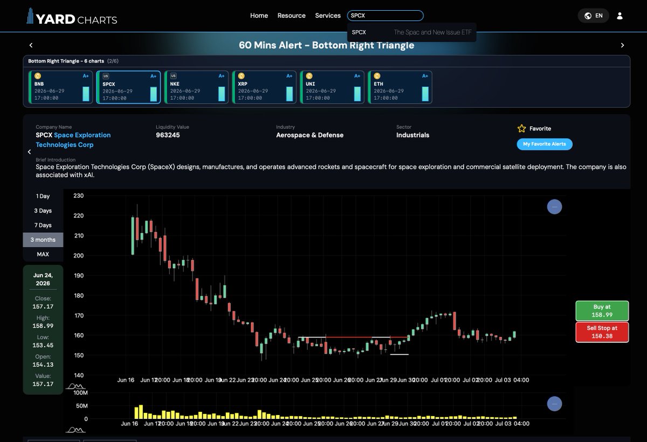Click the A+ rating on ETH card
The image size is (647, 442).
[425, 76]
